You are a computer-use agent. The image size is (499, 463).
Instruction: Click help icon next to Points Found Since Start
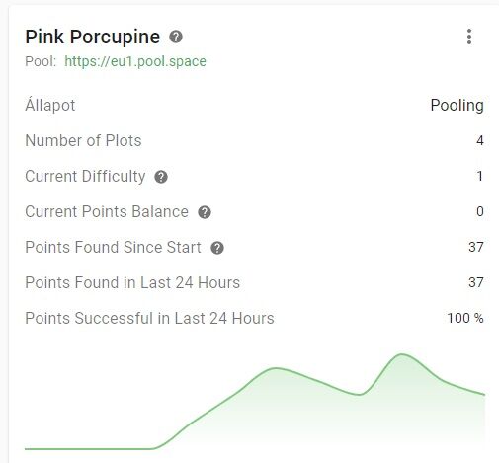coord(217,248)
